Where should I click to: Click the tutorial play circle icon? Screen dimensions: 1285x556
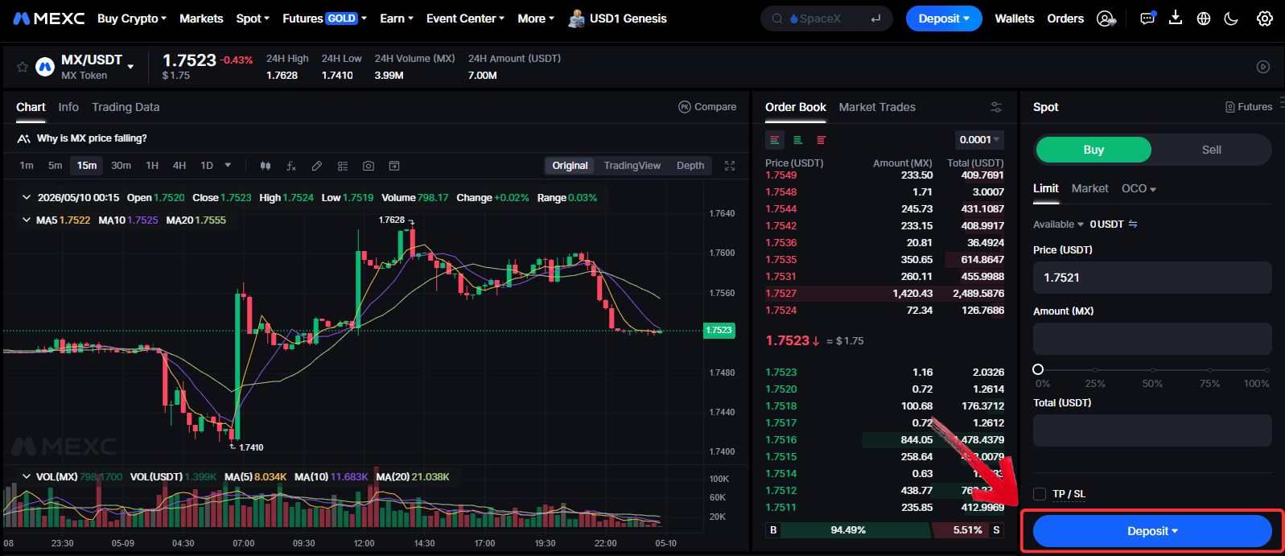tap(1263, 68)
